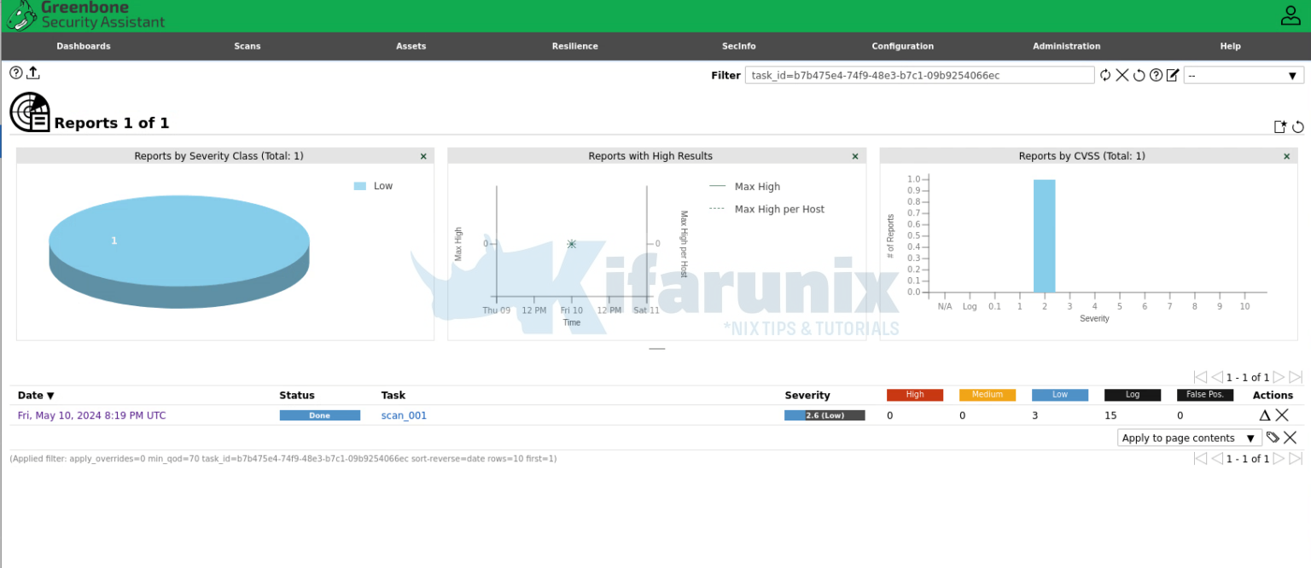This screenshot has height=568, width=1311.
Task: Click the 2.6 (Low) severity bar
Action: point(824,415)
